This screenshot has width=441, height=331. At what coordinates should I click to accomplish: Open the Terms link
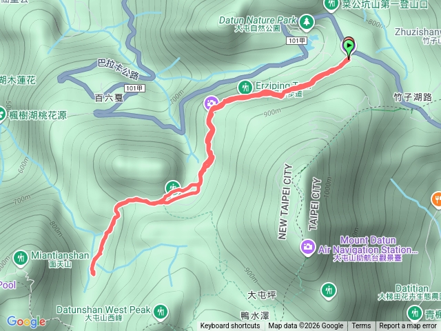click(x=361, y=325)
